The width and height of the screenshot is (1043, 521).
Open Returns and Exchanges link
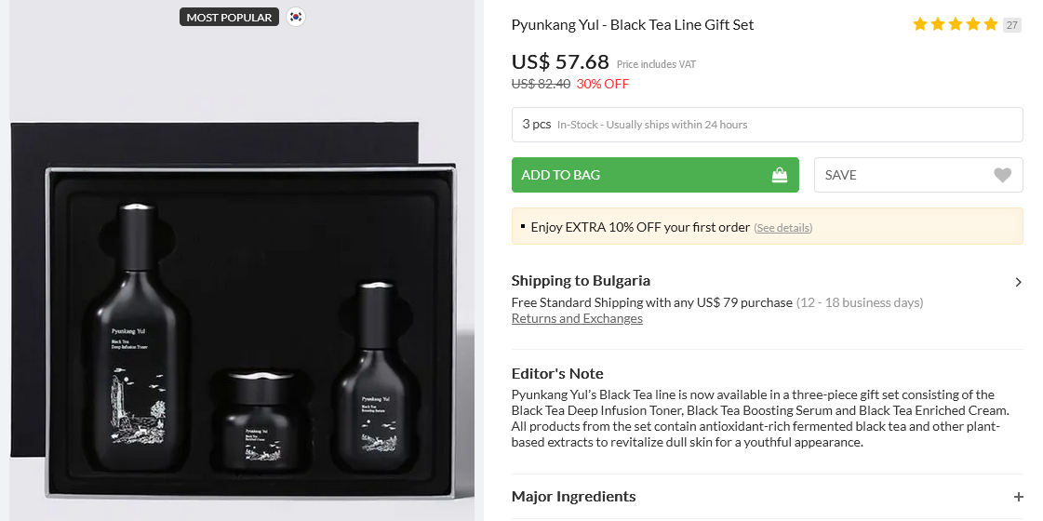click(x=577, y=318)
